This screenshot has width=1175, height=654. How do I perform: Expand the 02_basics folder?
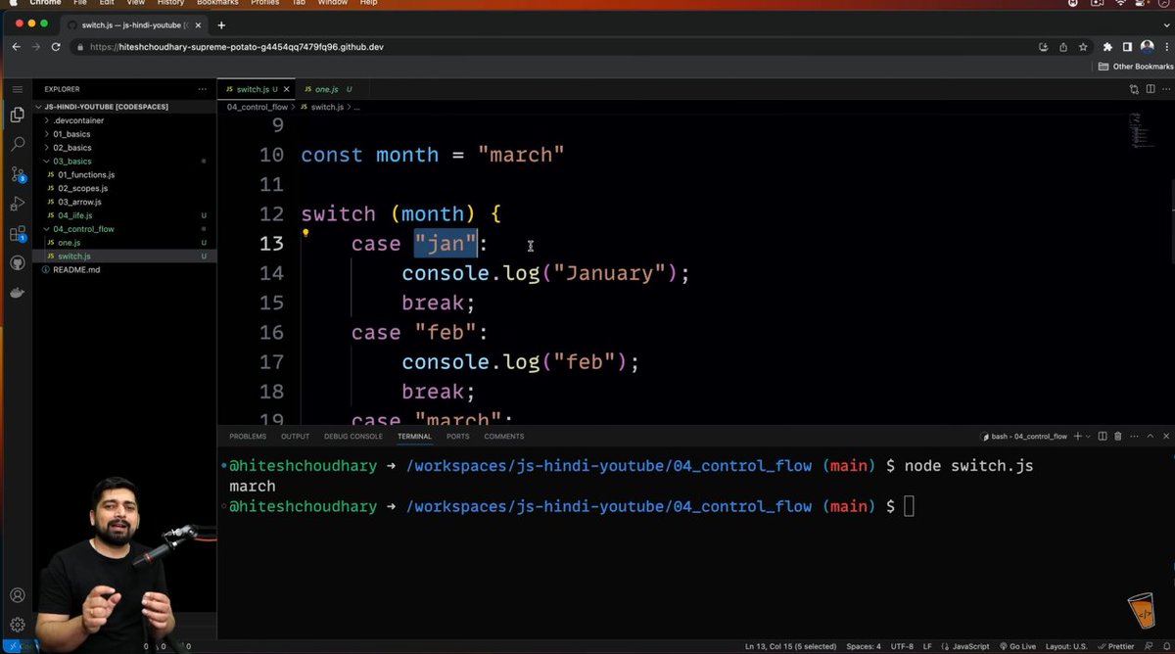(x=124, y=148)
